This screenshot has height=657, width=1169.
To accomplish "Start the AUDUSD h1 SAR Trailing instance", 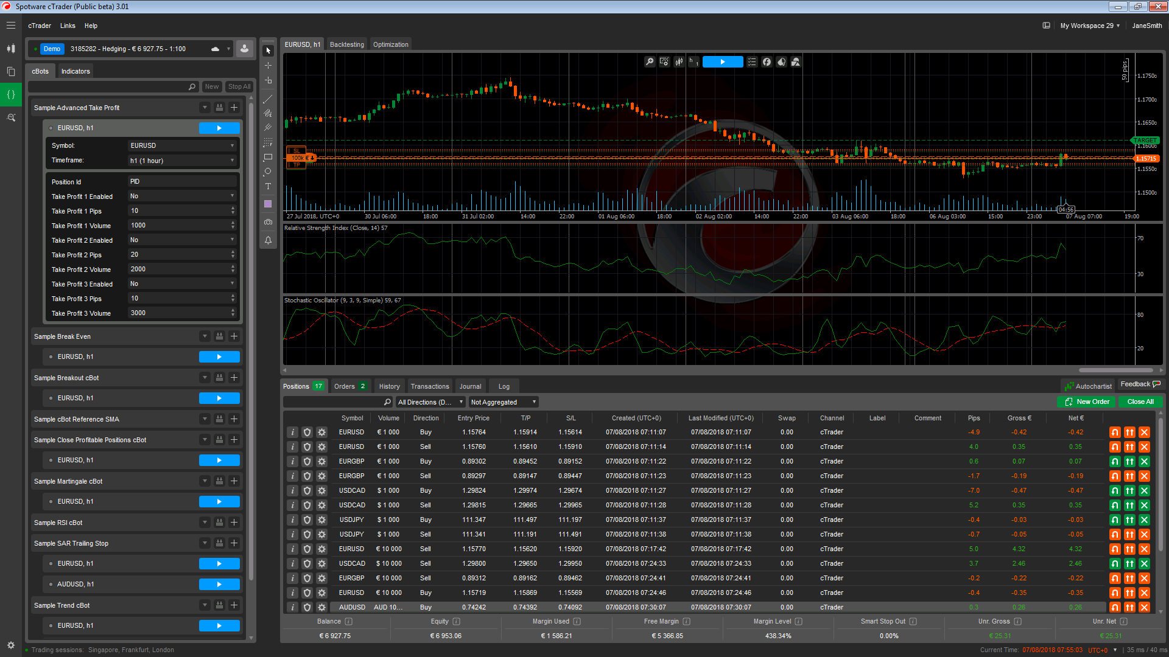I will coord(219,585).
